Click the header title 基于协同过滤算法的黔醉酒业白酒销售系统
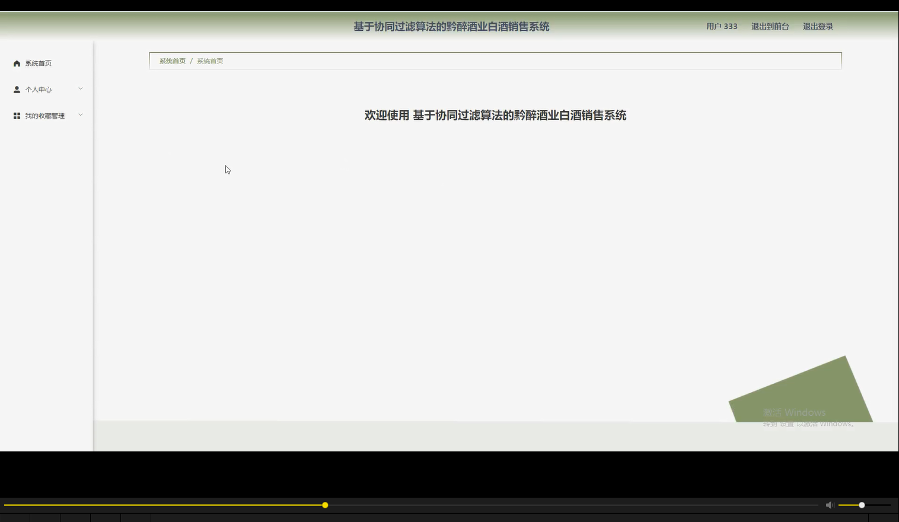This screenshot has width=899, height=522. (x=451, y=27)
